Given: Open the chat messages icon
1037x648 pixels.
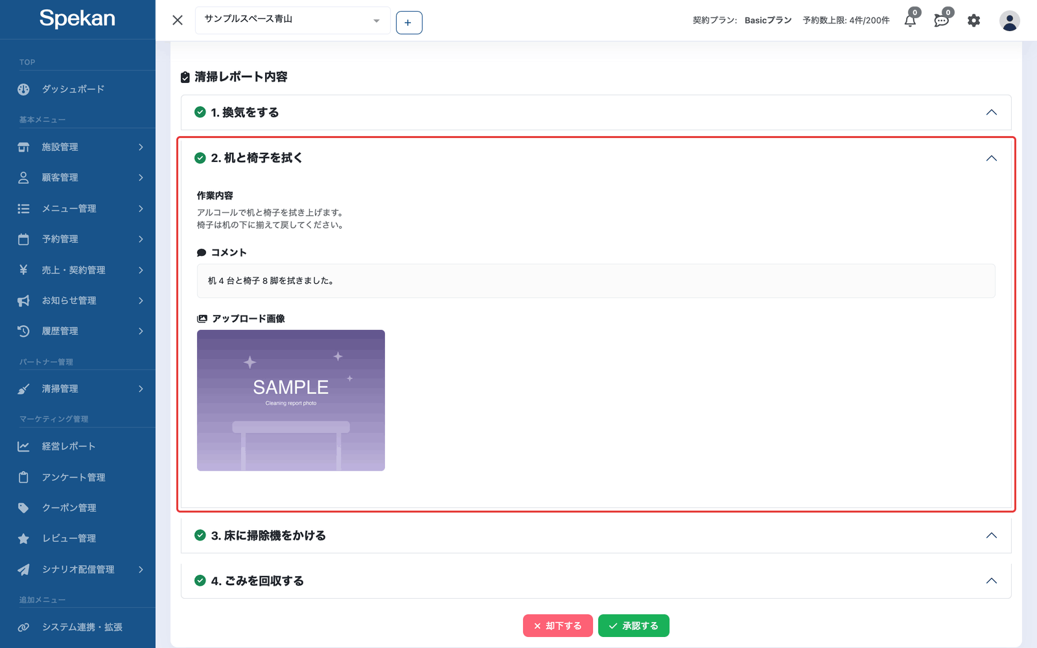Looking at the screenshot, I should [941, 20].
